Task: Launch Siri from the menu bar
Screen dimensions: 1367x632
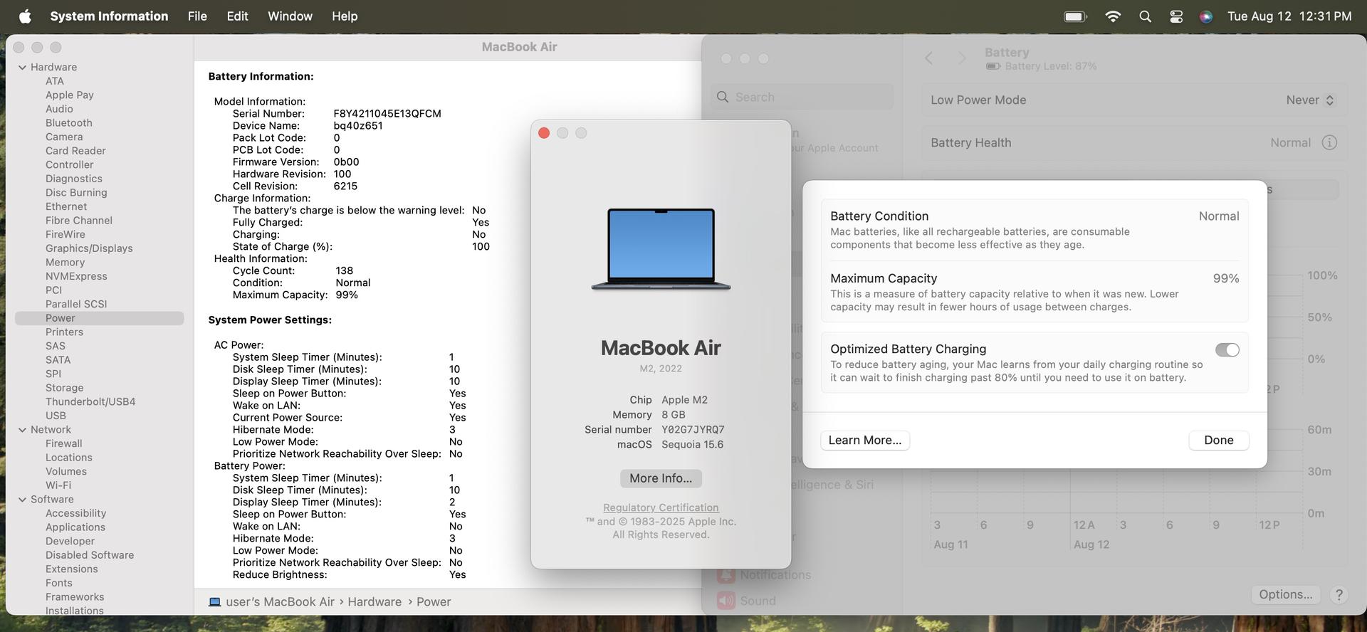Action: pyautogui.click(x=1206, y=16)
